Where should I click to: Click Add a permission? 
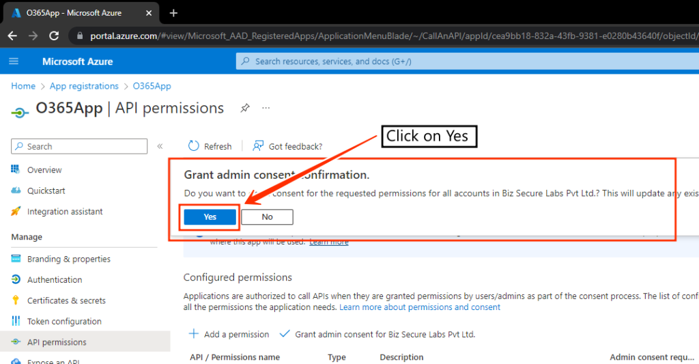point(229,334)
